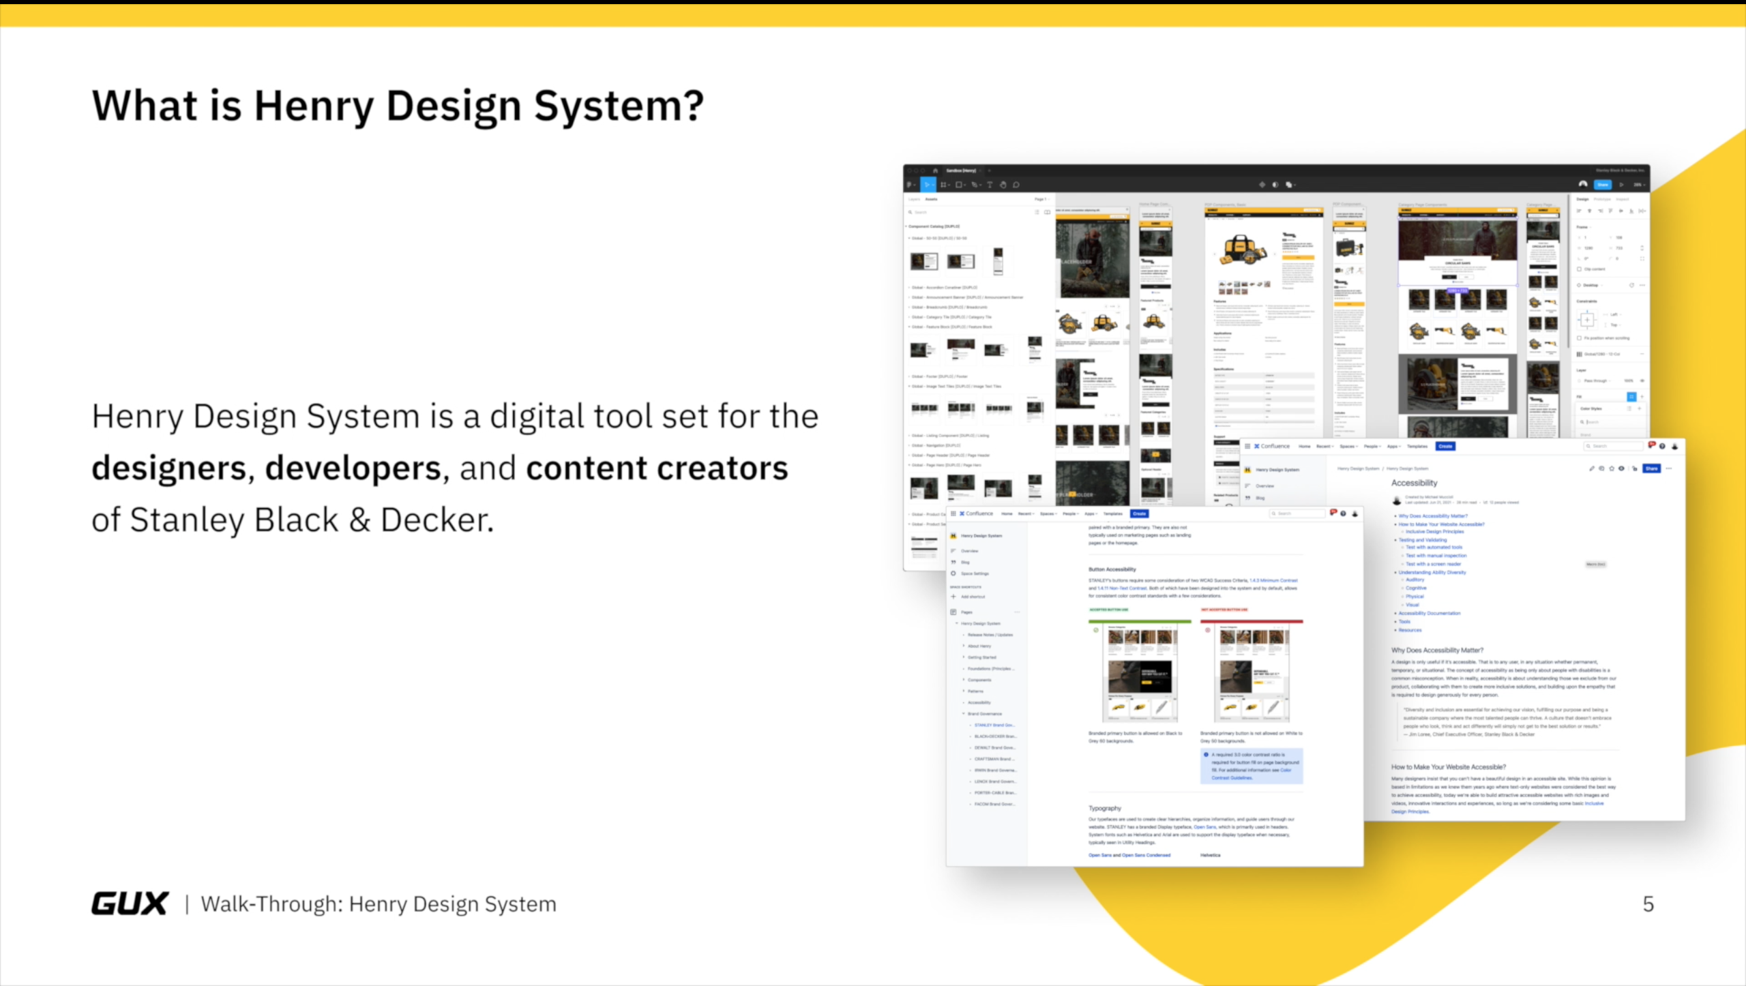Enable the Clip content checkbox in Figma
Viewport: 1746px width, 986px height.
(x=1580, y=269)
